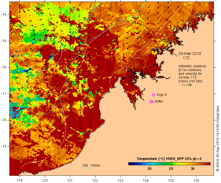This screenshot has width=221, height=183.
Task: Click the '0.5m/s (1kt 24h)' velocity scale text
Action: point(190,81)
